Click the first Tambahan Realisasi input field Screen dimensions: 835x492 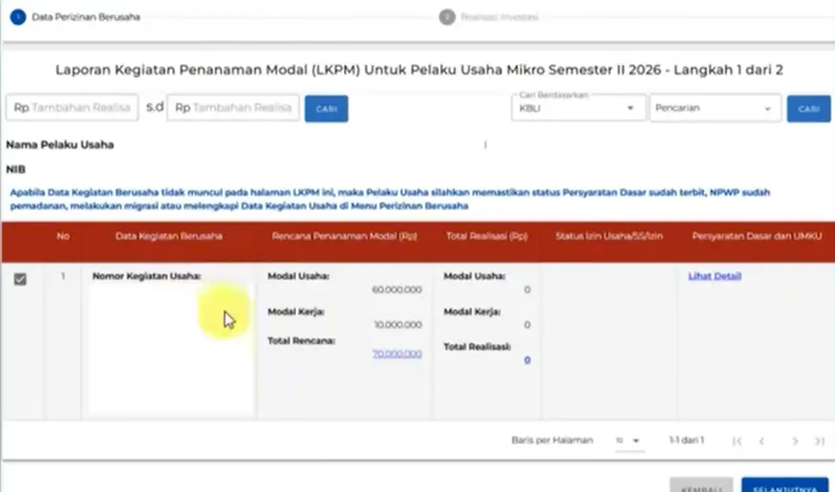click(73, 108)
